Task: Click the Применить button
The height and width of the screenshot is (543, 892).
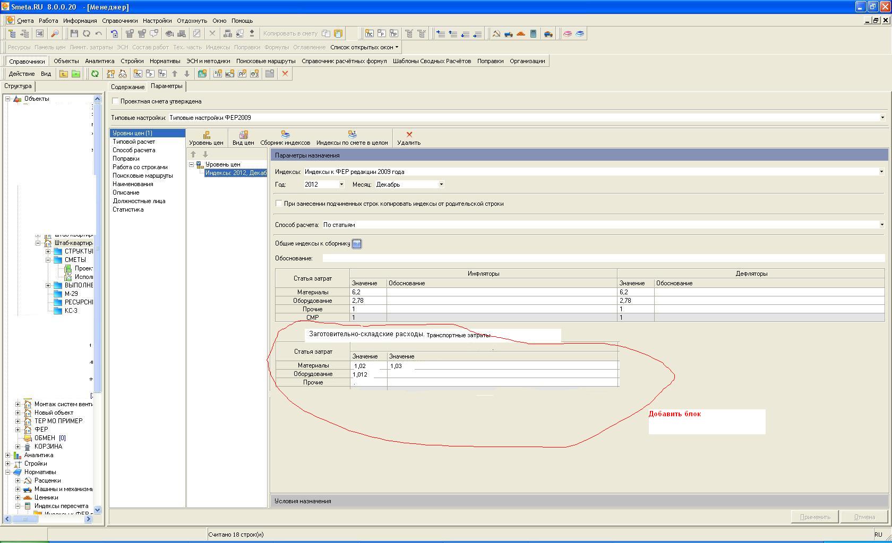Action: point(814,517)
